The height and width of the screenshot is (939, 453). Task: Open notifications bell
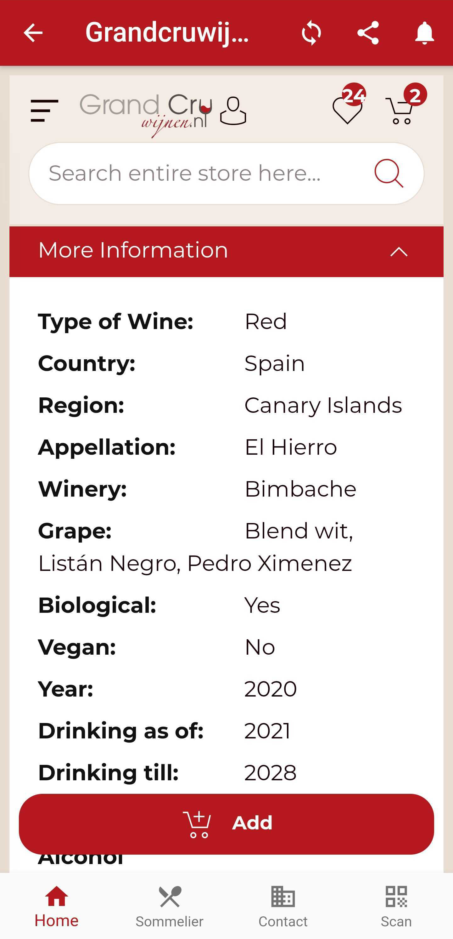pyautogui.click(x=424, y=33)
